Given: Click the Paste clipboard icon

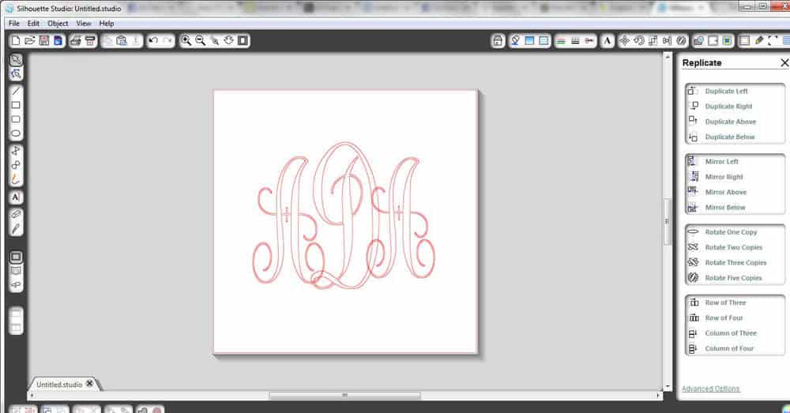Looking at the screenshot, I should (x=122, y=40).
